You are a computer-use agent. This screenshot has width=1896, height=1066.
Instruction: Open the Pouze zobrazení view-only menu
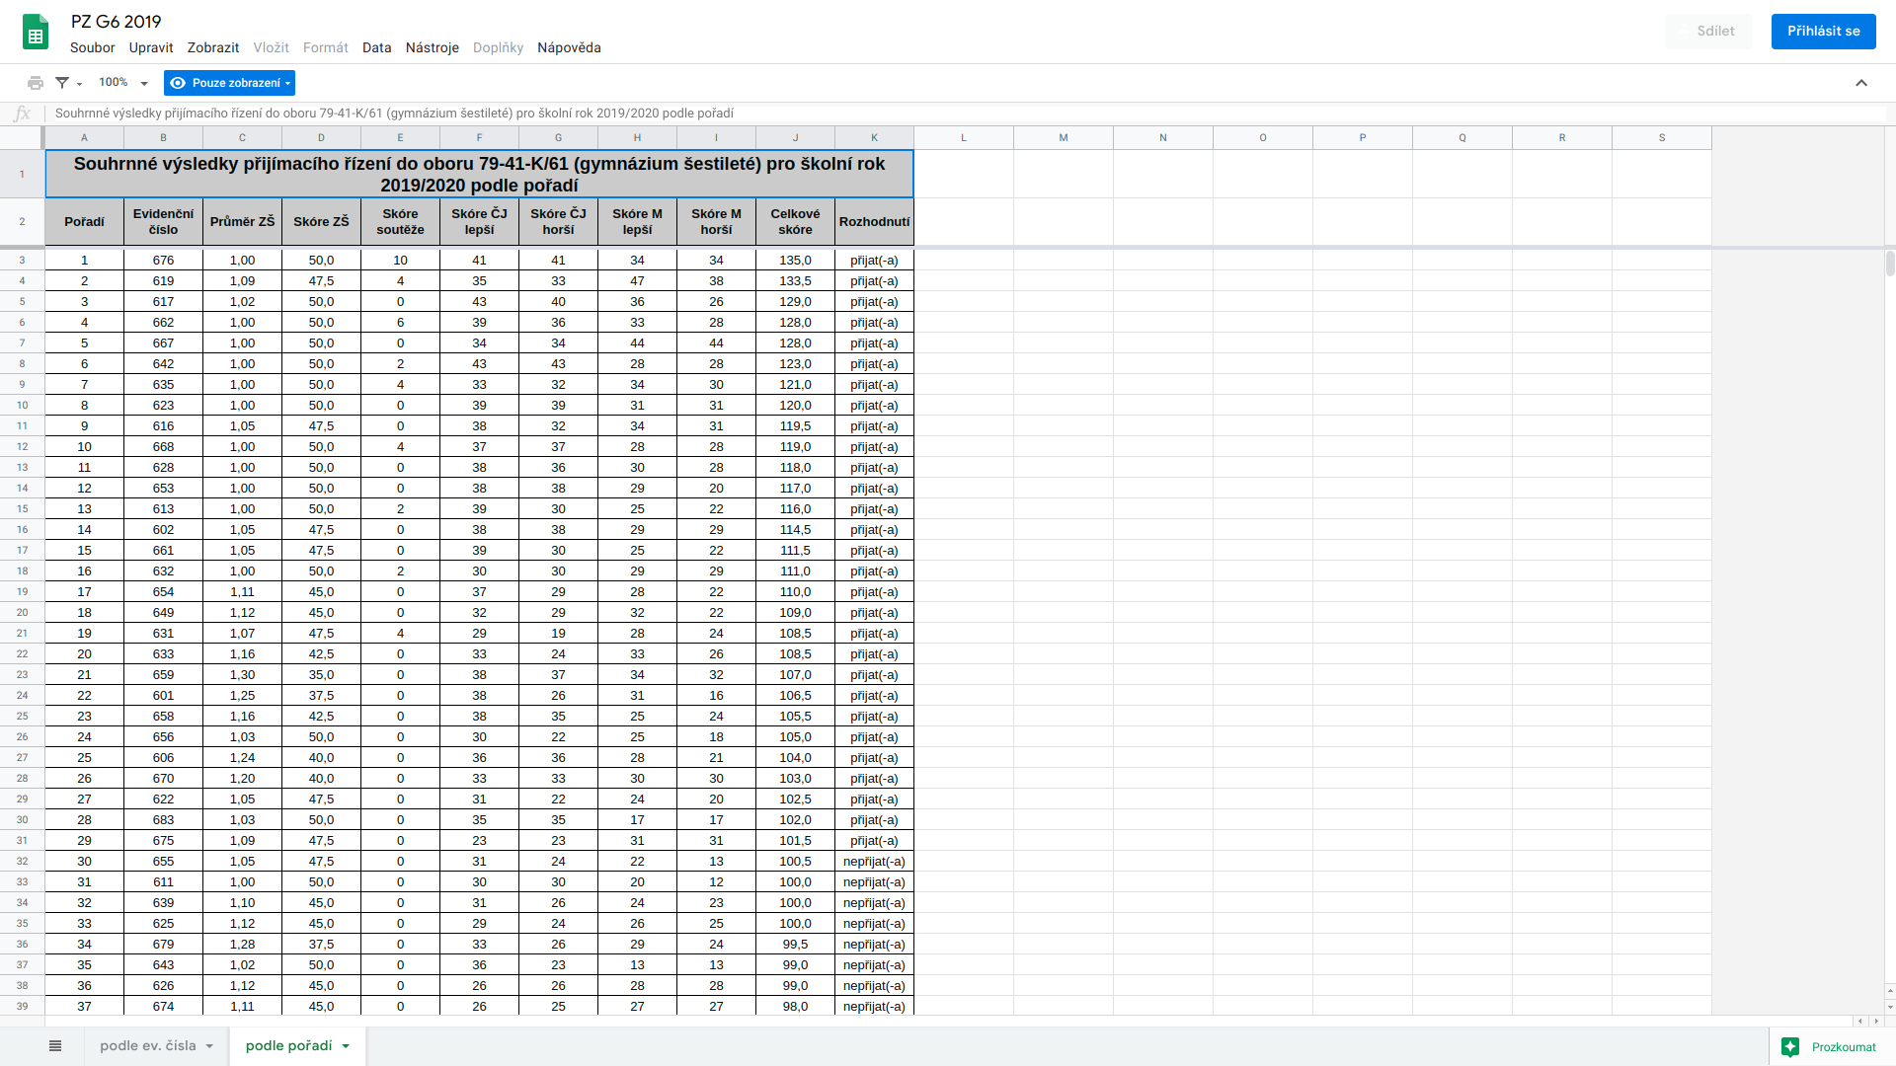pyautogui.click(x=229, y=83)
